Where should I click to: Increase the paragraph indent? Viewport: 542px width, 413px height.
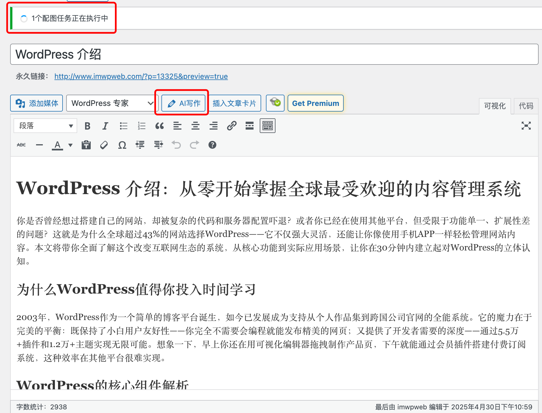[158, 145]
